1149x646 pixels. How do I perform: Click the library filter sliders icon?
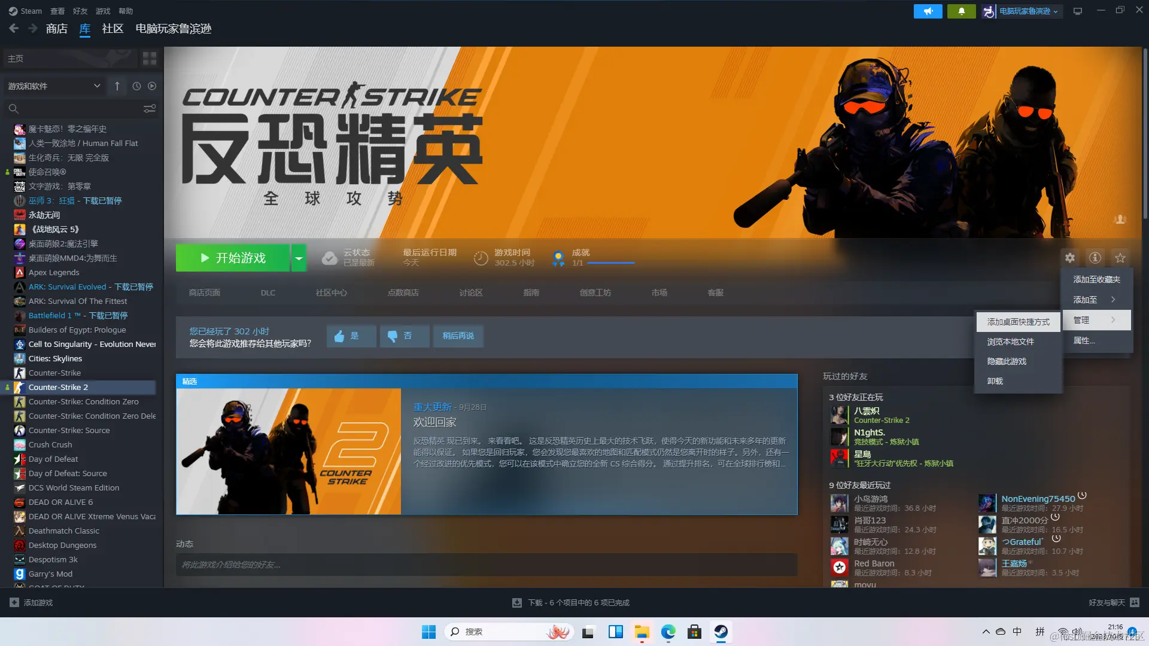(149, 108)
